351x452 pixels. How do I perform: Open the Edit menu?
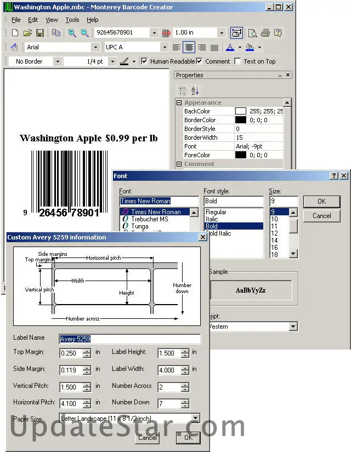tap(33, 20)
